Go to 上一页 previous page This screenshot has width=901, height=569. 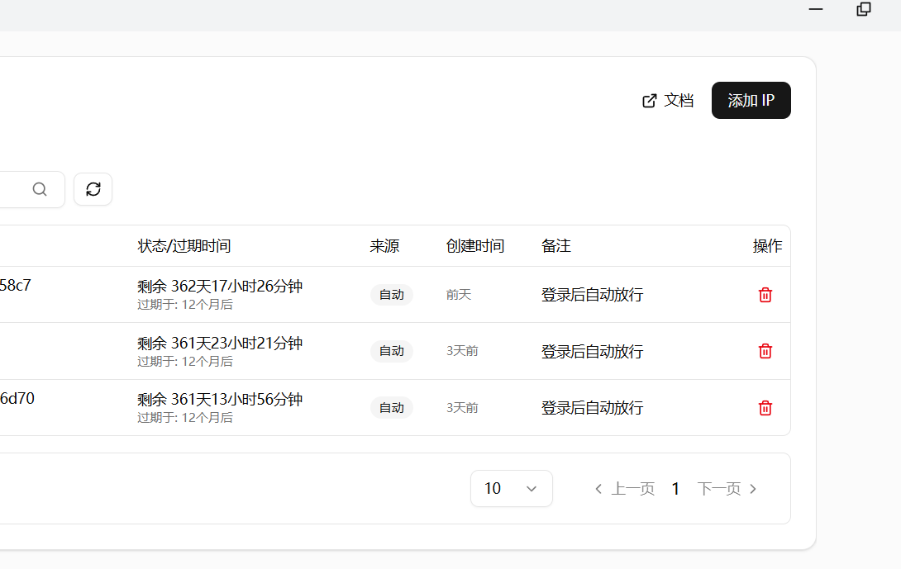(625, 489)
